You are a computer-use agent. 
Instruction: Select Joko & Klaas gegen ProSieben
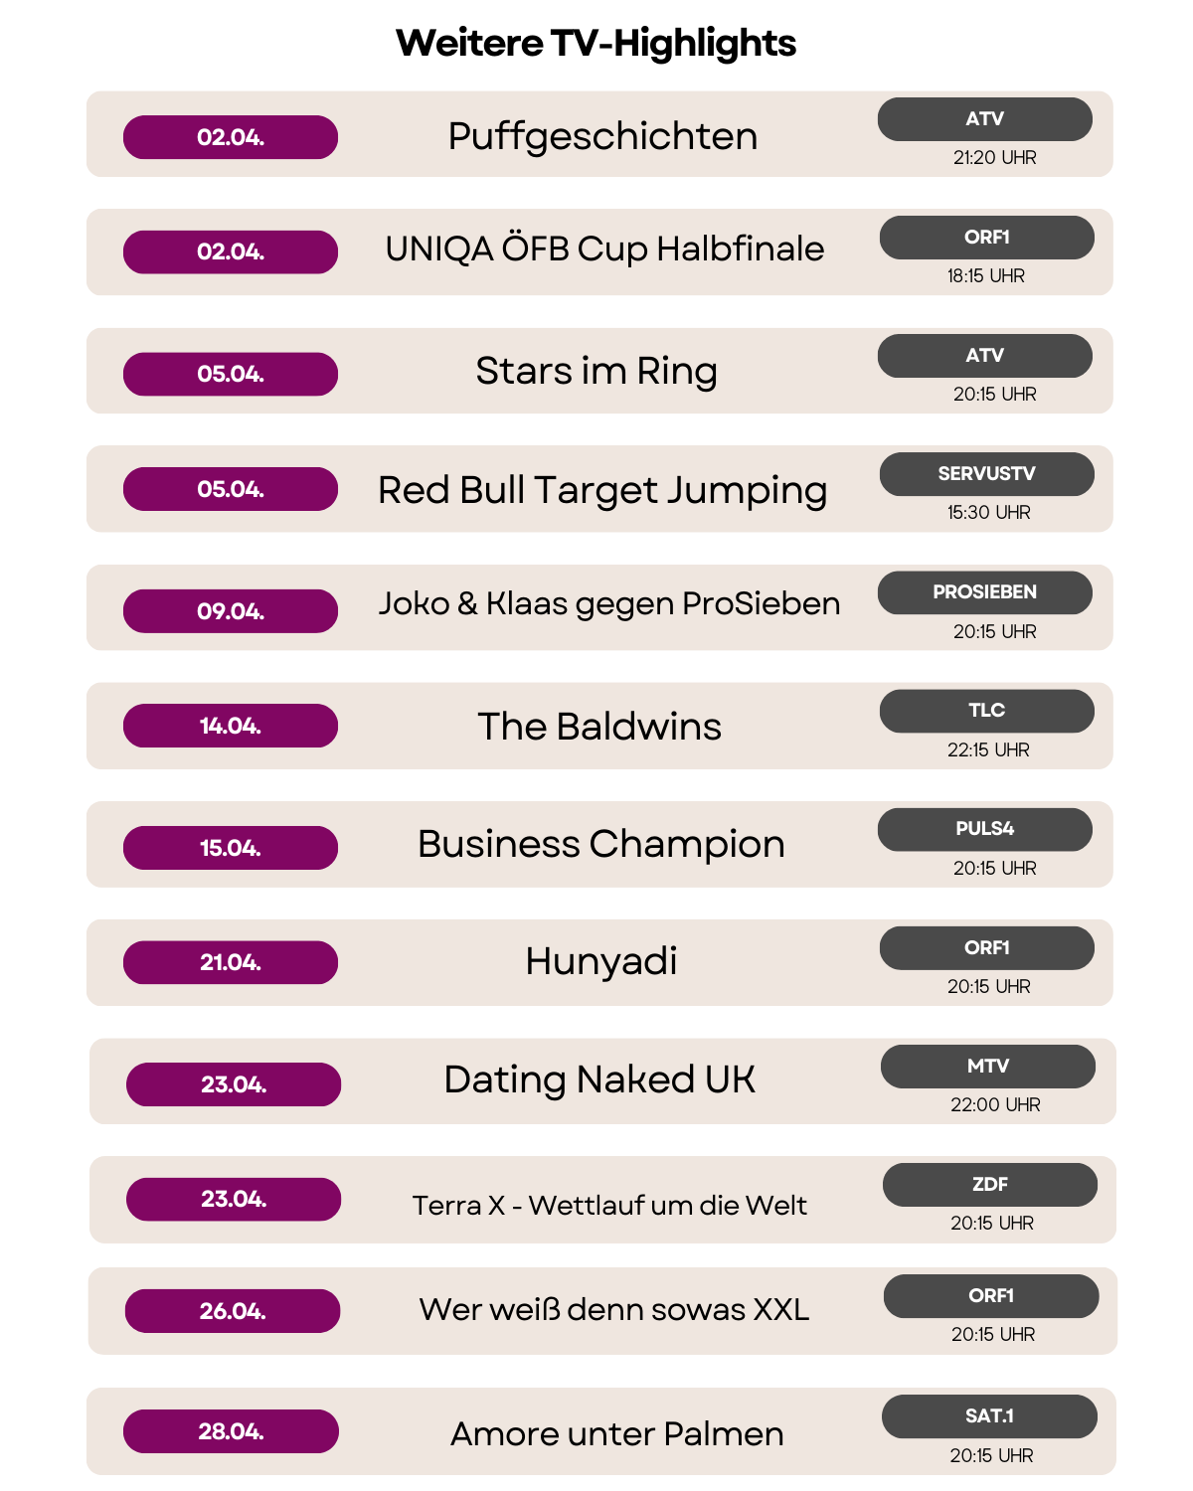pyautogui.click(x=609, y=604)
